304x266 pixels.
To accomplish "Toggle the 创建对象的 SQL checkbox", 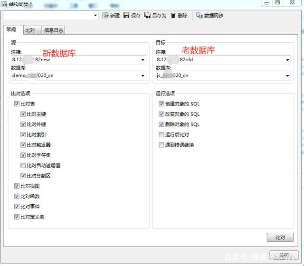I will point(161,104).
